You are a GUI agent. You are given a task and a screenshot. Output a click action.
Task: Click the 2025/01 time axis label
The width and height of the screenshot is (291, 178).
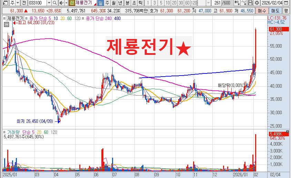point(10,175)
